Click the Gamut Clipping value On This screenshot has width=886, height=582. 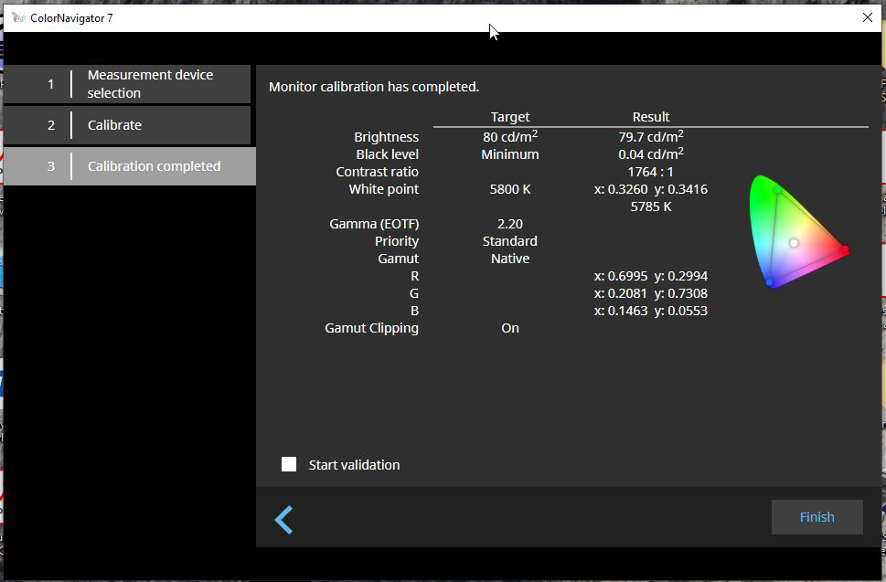(x=509, y=328)
